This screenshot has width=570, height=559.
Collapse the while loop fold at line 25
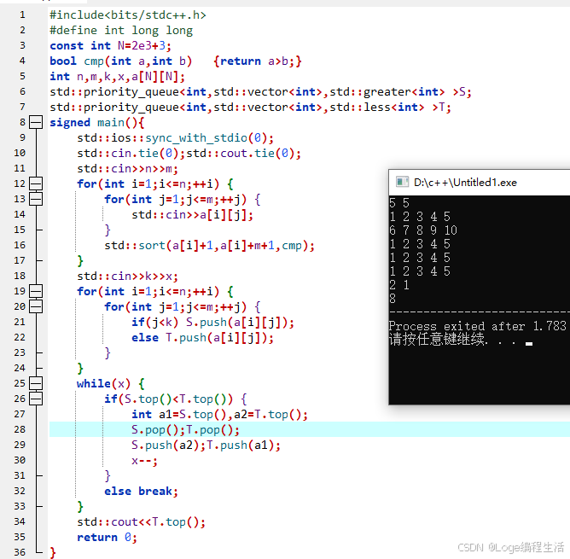click(x=36, y=383)
